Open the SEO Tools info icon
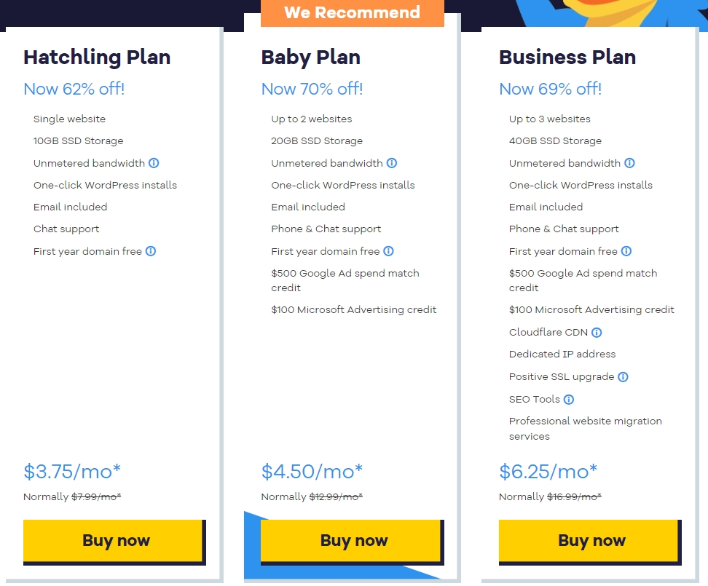Image resolution: width=708 pixels, height=586 pixels. (x=569, y=399)
